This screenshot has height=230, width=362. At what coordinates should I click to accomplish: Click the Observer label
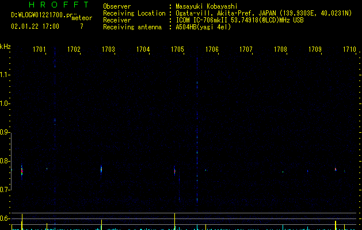tap(117, 6)
